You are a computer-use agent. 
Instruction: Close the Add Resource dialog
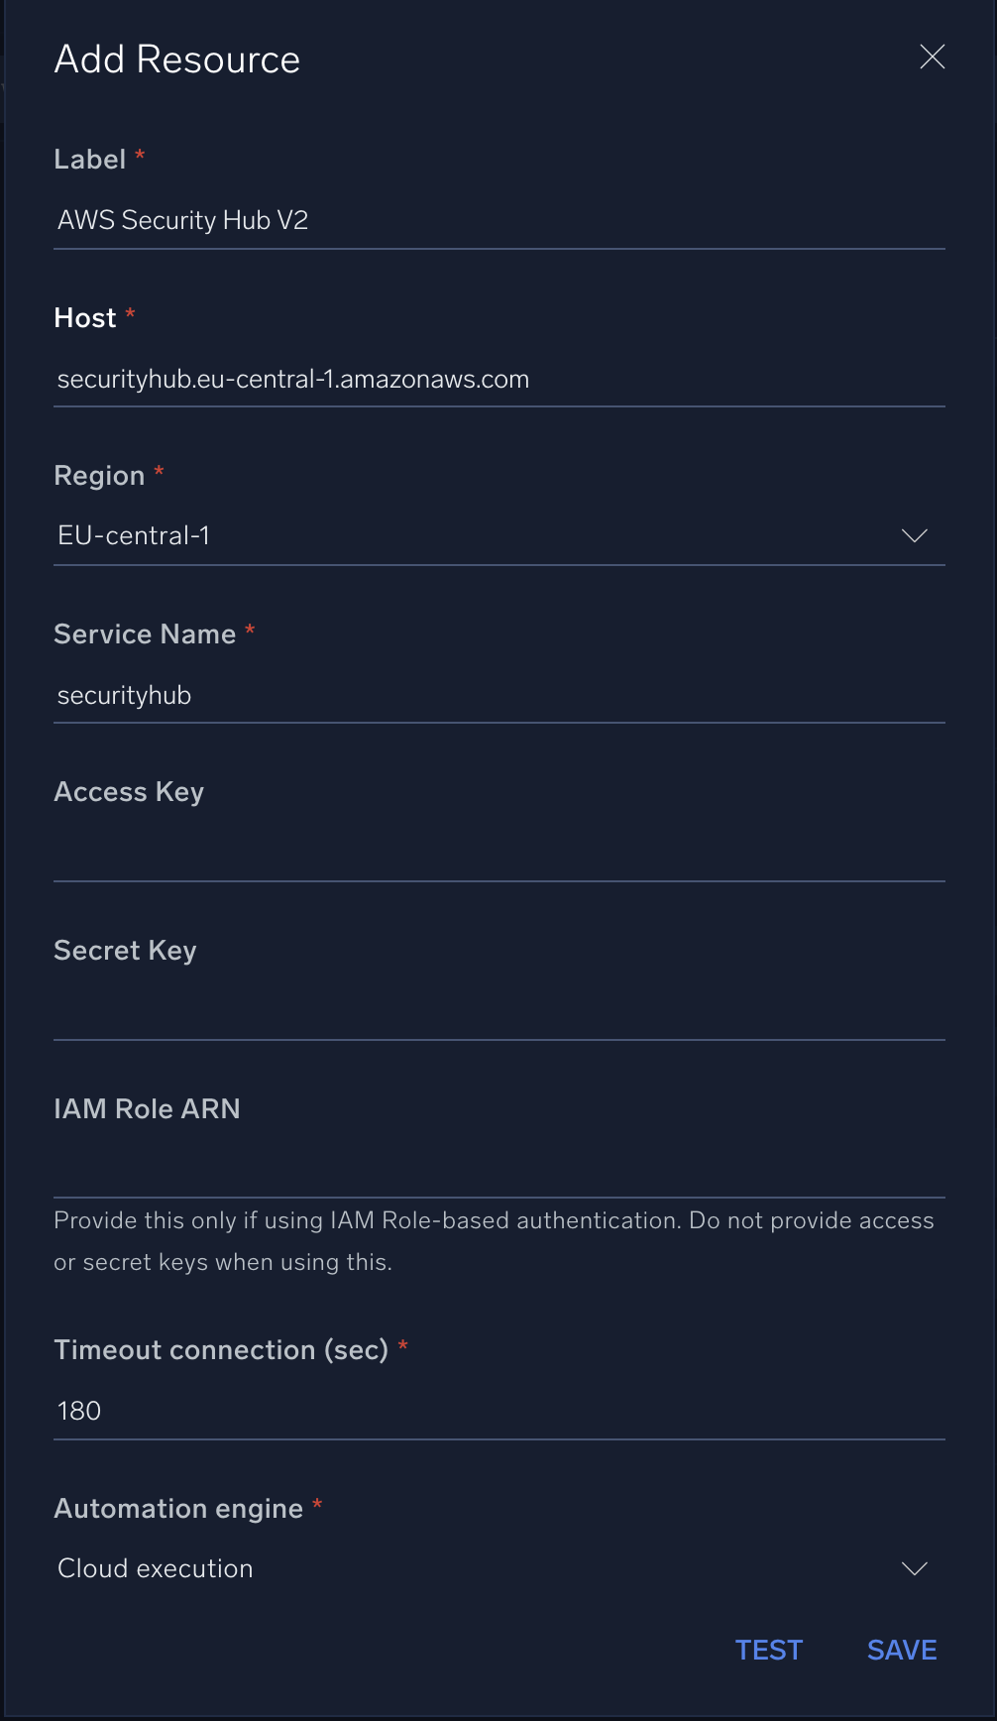(933, 57)
